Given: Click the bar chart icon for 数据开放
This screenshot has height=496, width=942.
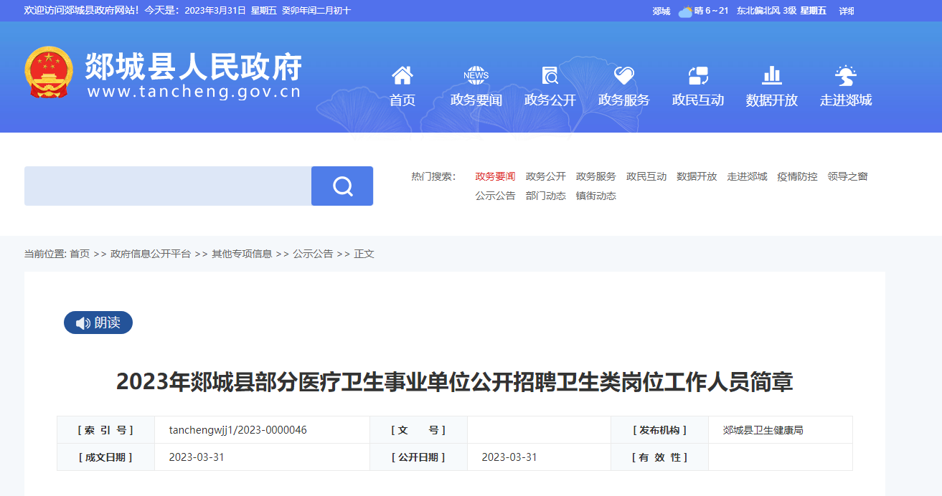Looking at the screenshot, I should (x=772, y=75).
